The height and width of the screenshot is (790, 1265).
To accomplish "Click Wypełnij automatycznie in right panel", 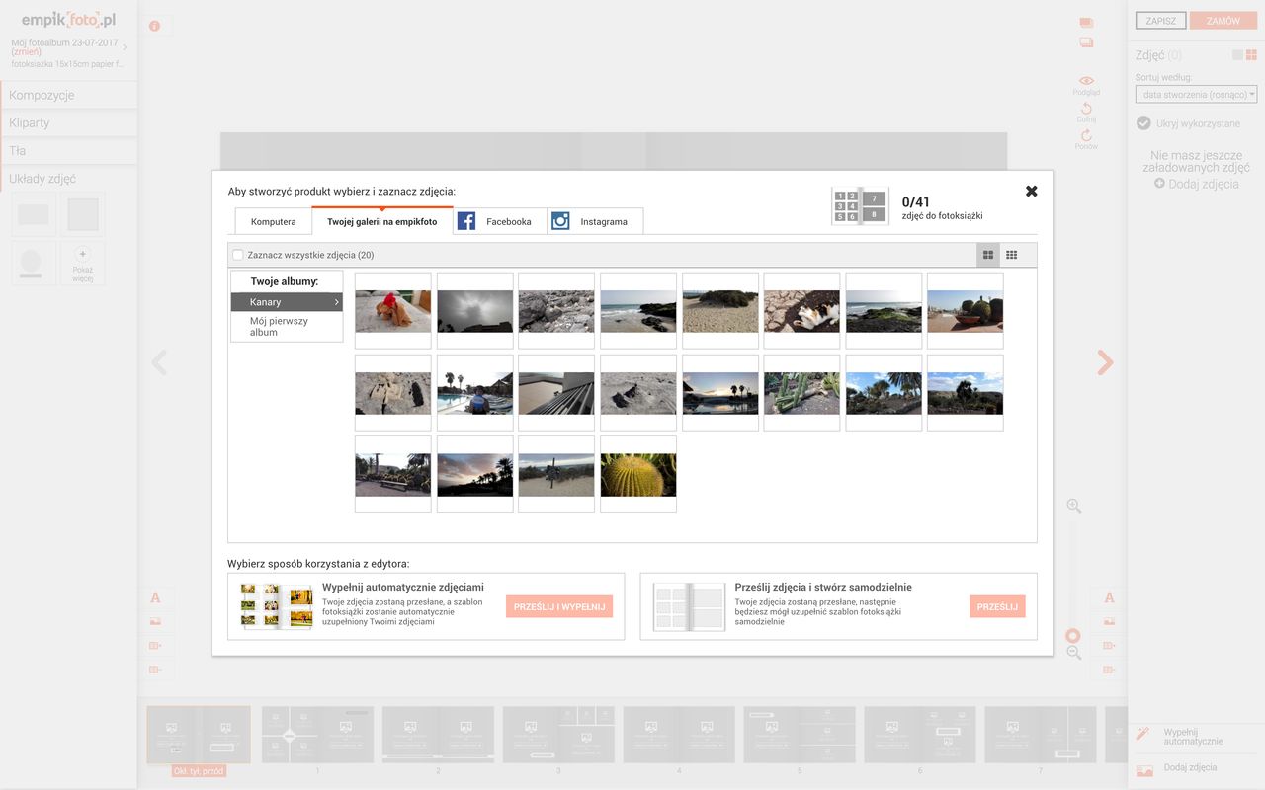I will point(1193,737).
